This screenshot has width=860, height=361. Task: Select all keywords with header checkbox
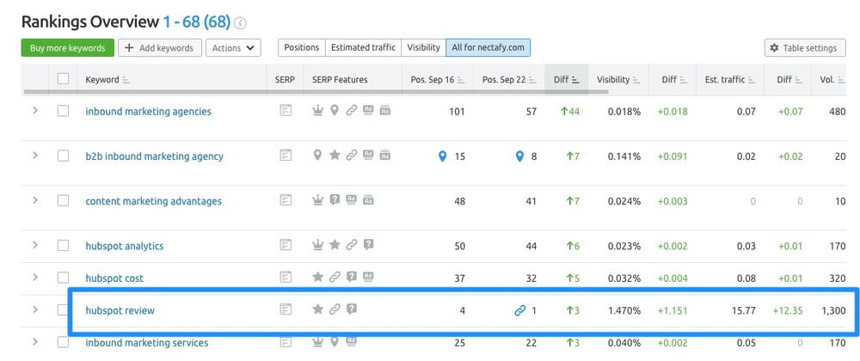(63, 79)
